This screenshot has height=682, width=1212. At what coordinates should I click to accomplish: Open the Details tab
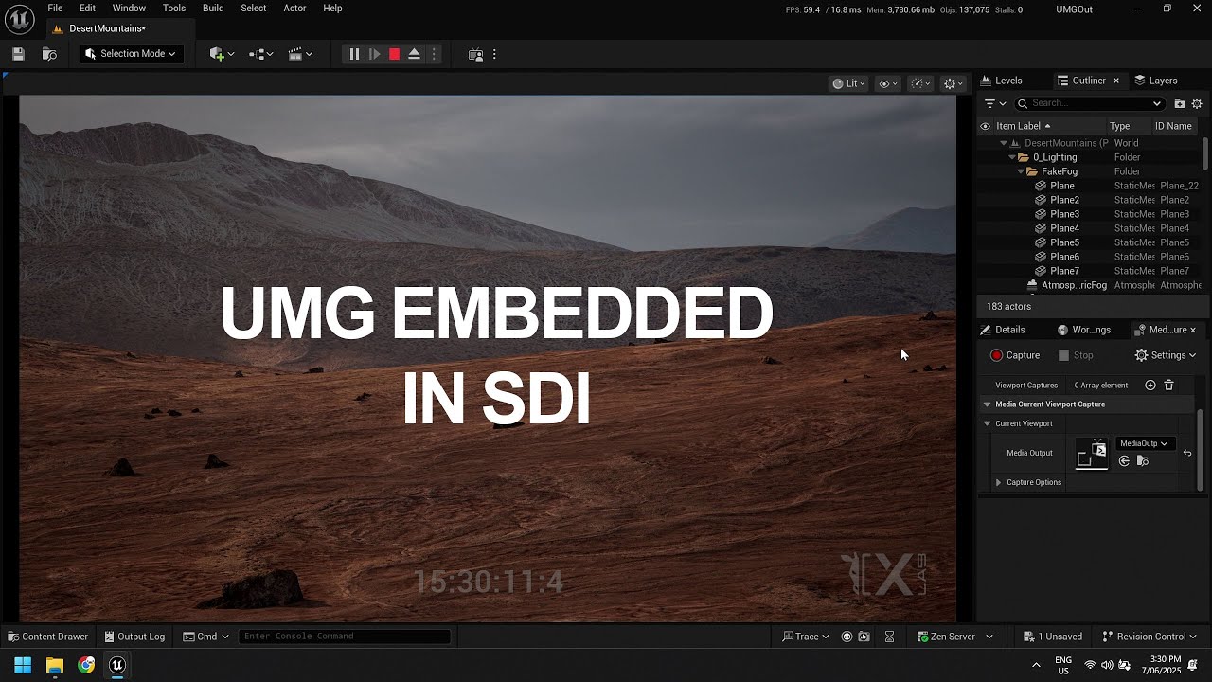[x=1003, y=330]
